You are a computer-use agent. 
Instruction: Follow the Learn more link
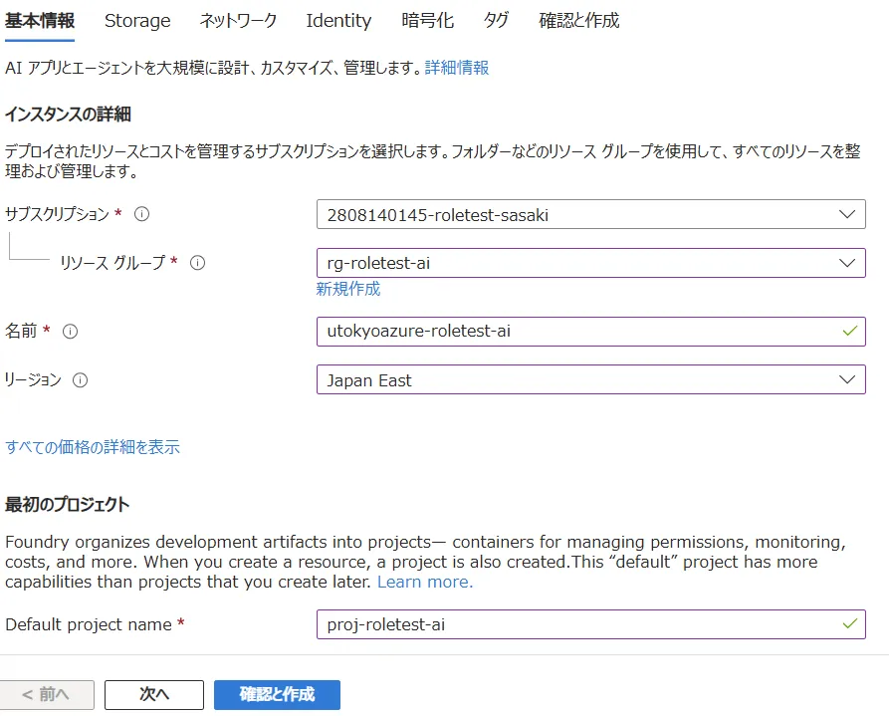[x=425, y=582]
